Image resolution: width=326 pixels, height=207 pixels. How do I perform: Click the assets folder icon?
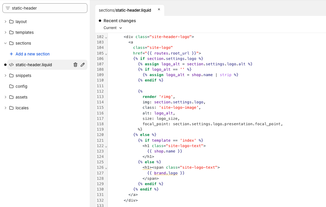tap(11, 97)
